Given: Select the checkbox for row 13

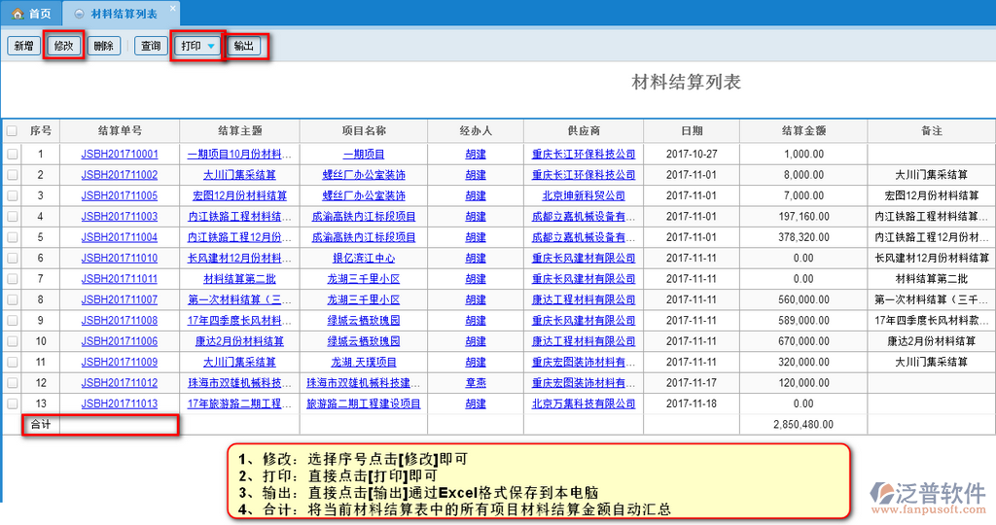Looking at the screenshot, I should coord(12,403).
